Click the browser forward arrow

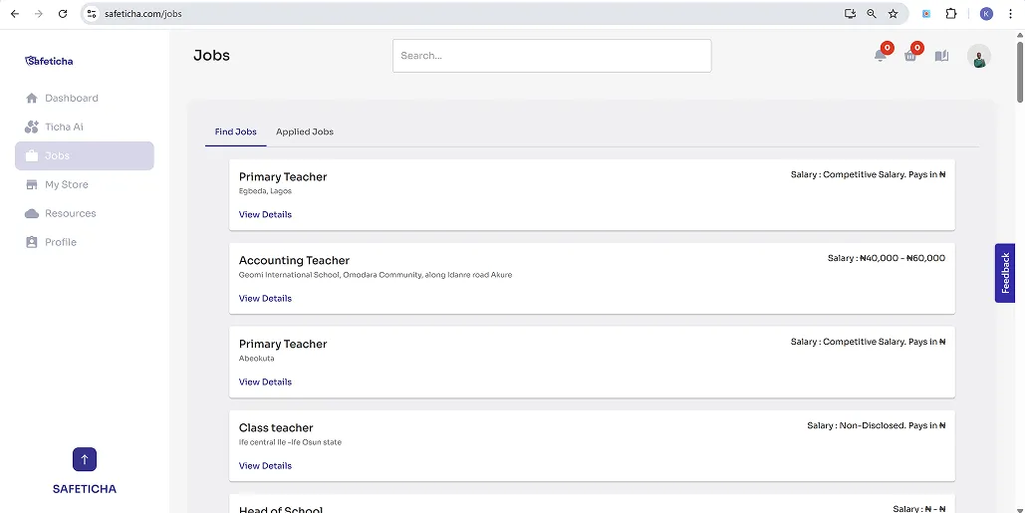coord(39,14)
